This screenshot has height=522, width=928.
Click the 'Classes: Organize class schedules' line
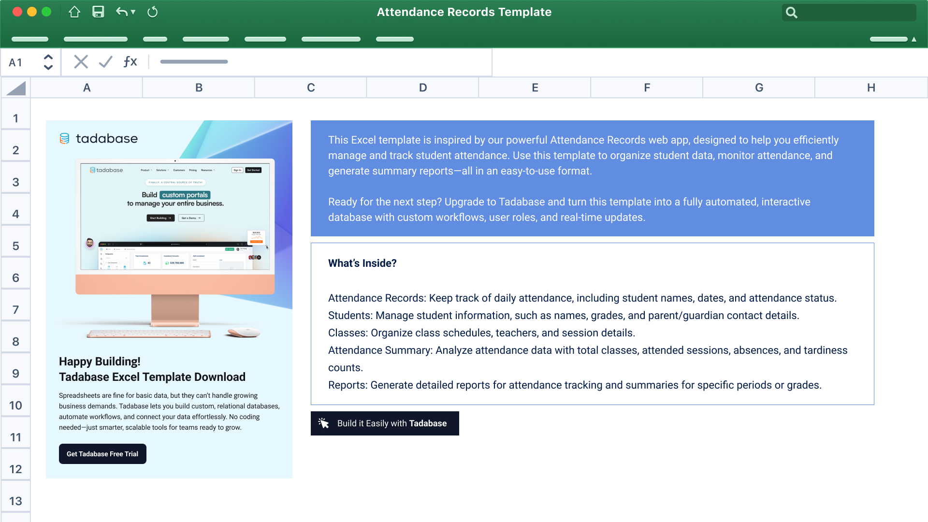481,333
